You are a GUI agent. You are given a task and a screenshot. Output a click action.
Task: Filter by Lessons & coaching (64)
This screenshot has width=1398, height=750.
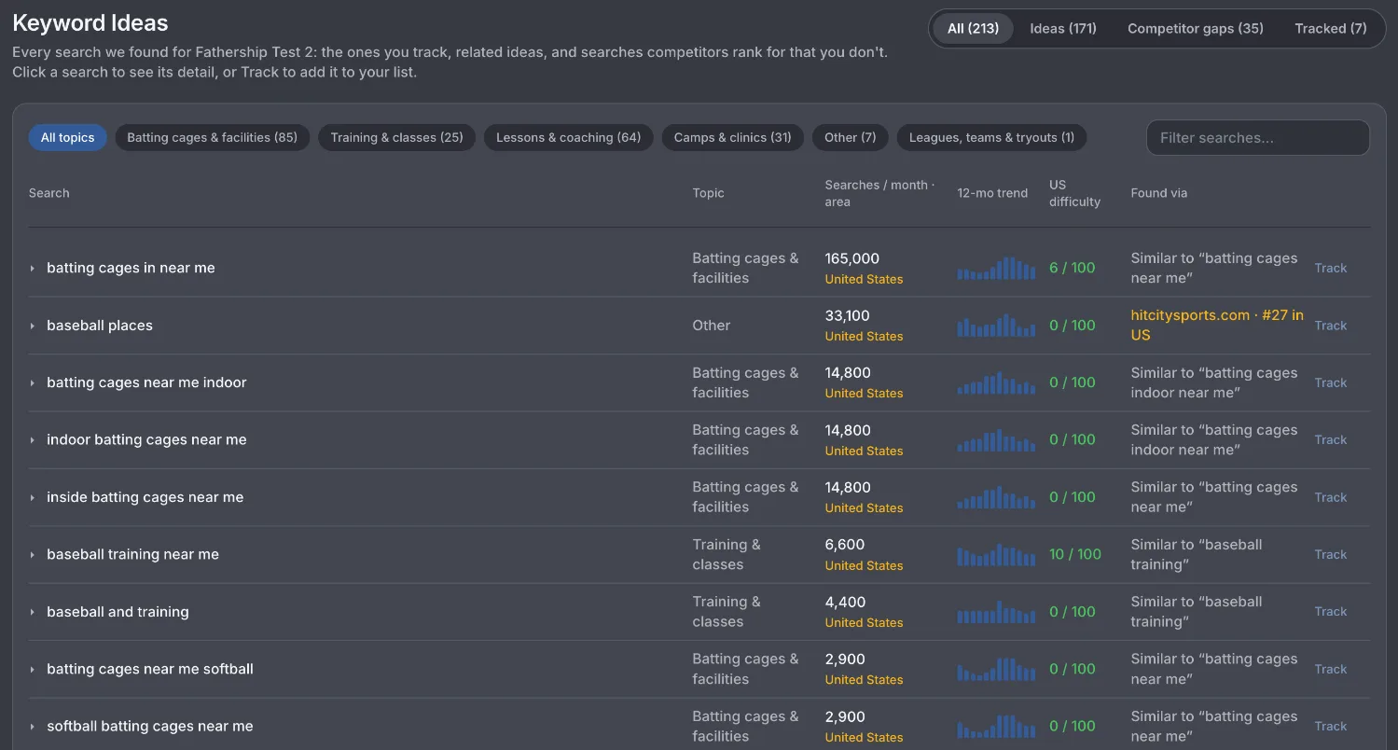point(569,137)
